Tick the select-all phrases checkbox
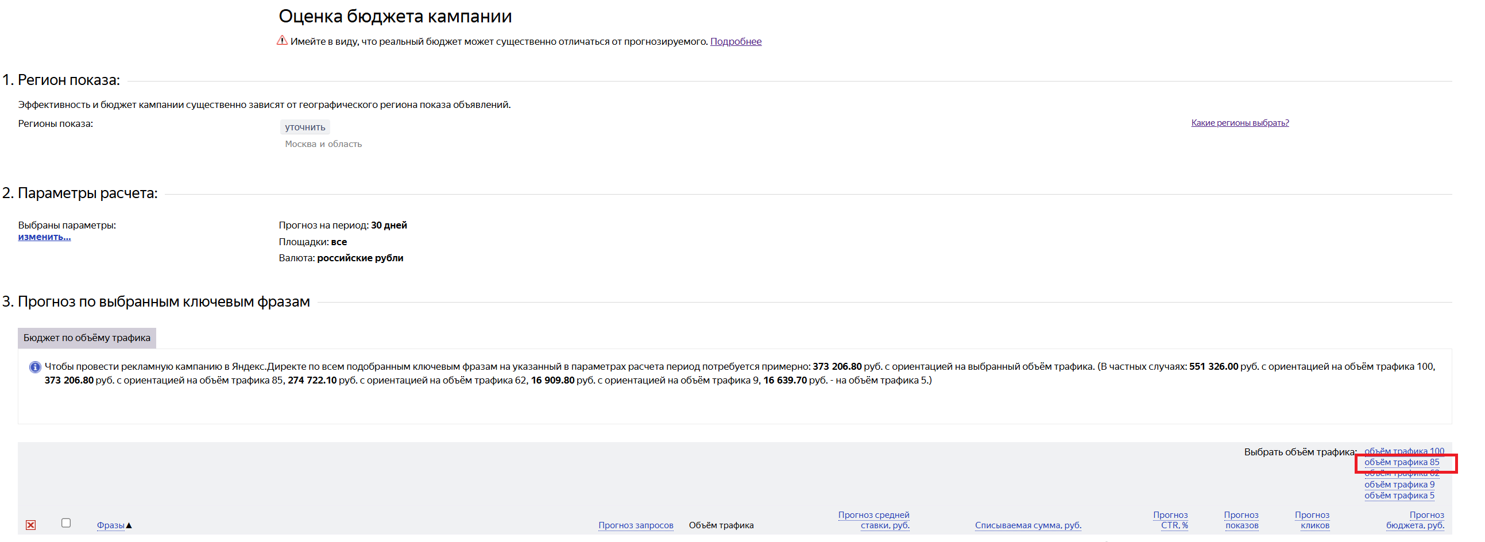This screenshot has width=1485, height=542. pyautogui.click(x=66, y=523)
